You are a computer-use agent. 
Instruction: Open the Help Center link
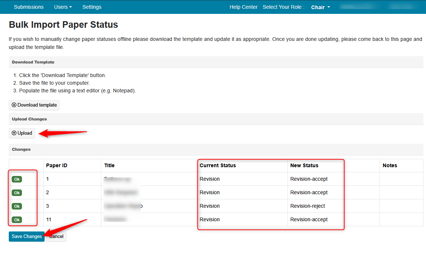pyautogui.click(x=244, y=7)
